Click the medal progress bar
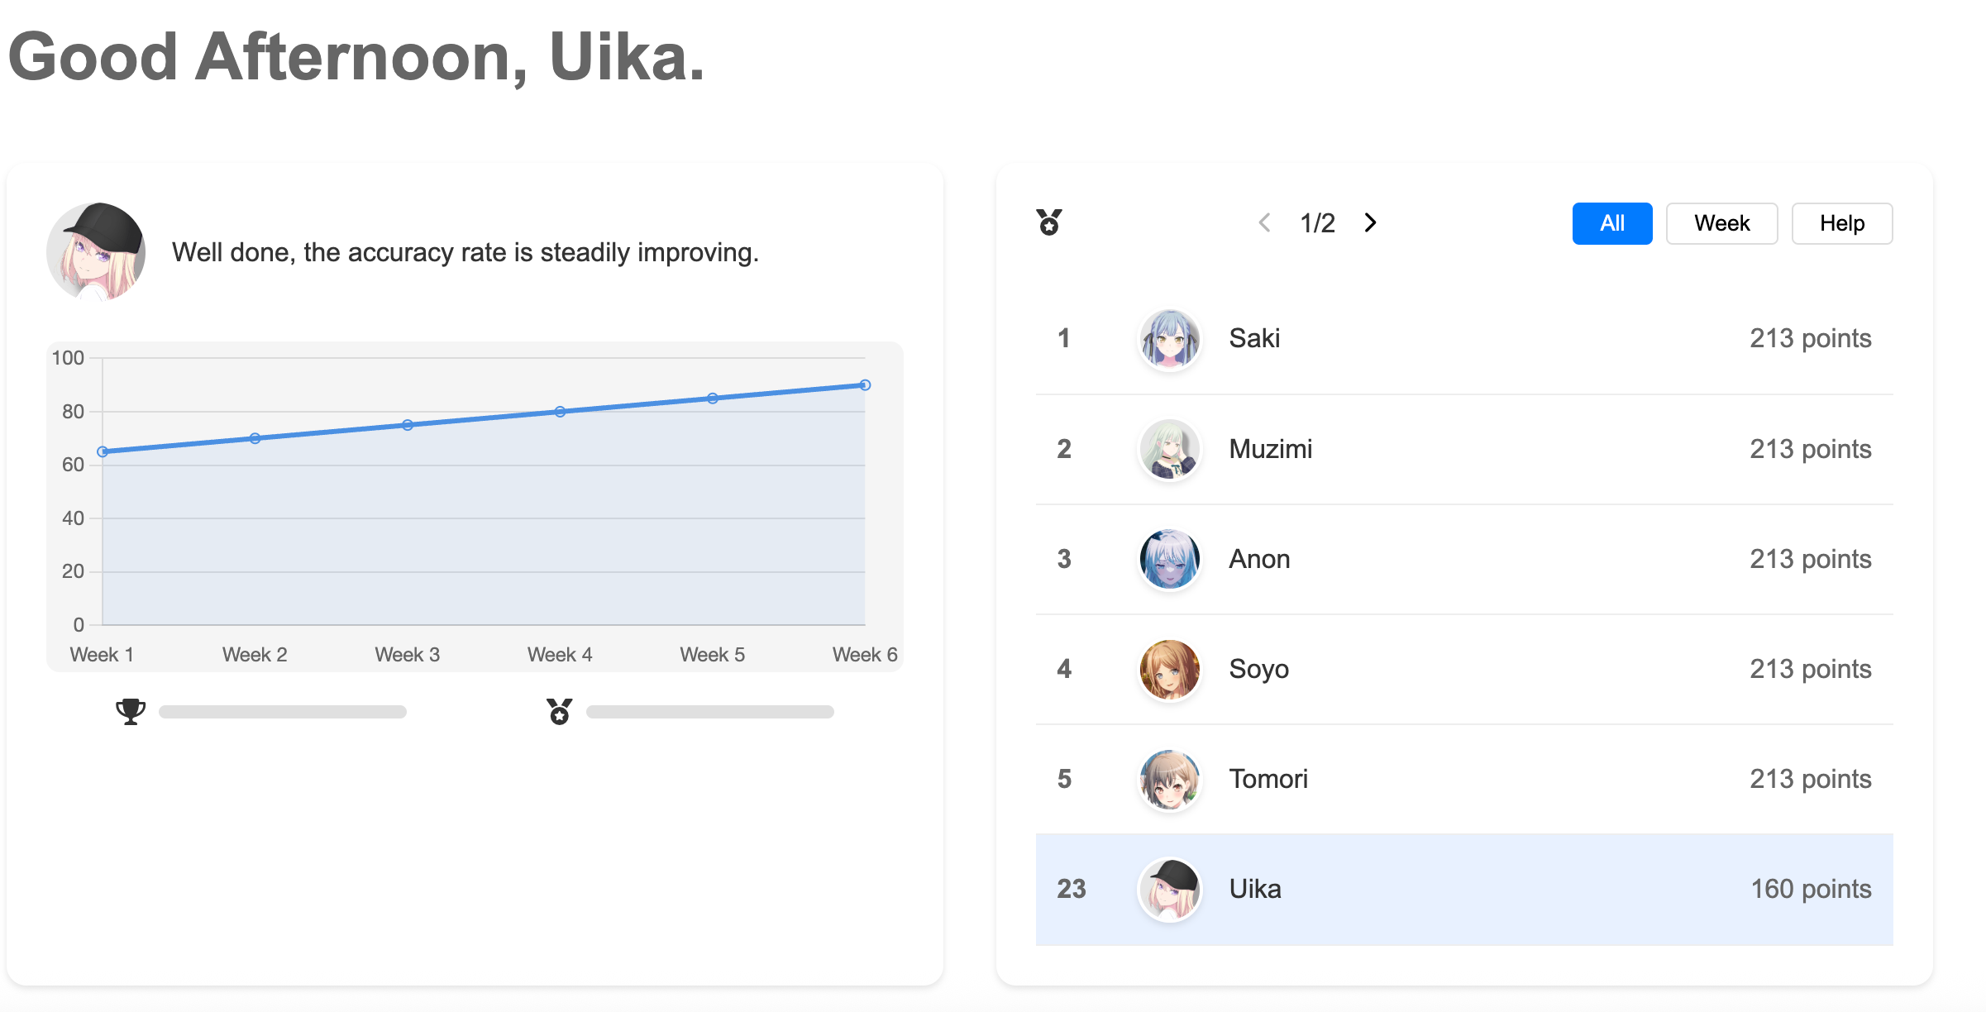 pos(710,712)
